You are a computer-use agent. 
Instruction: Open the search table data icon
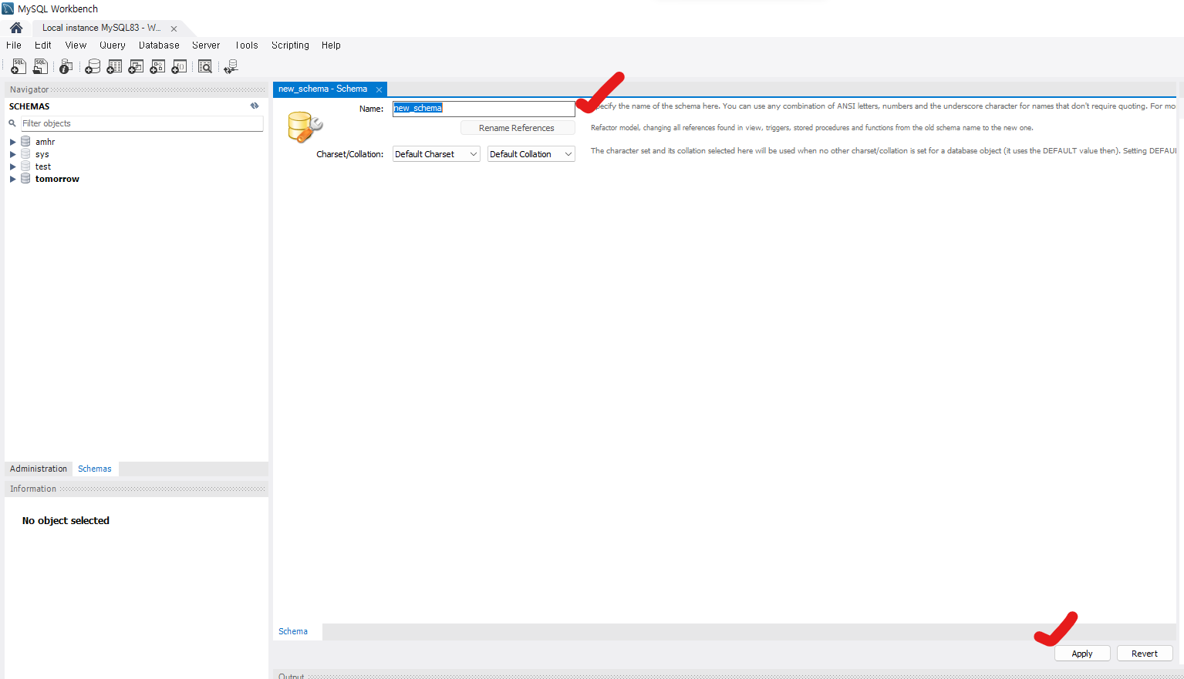pyautogui.click(x=205, y=67)
